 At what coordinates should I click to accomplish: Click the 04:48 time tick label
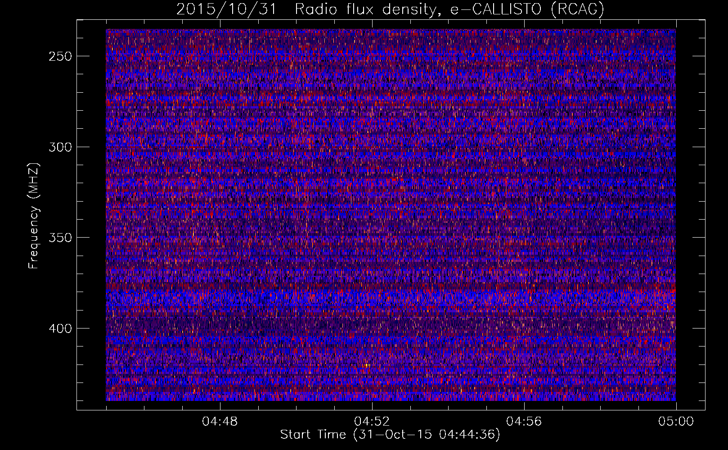220,422
